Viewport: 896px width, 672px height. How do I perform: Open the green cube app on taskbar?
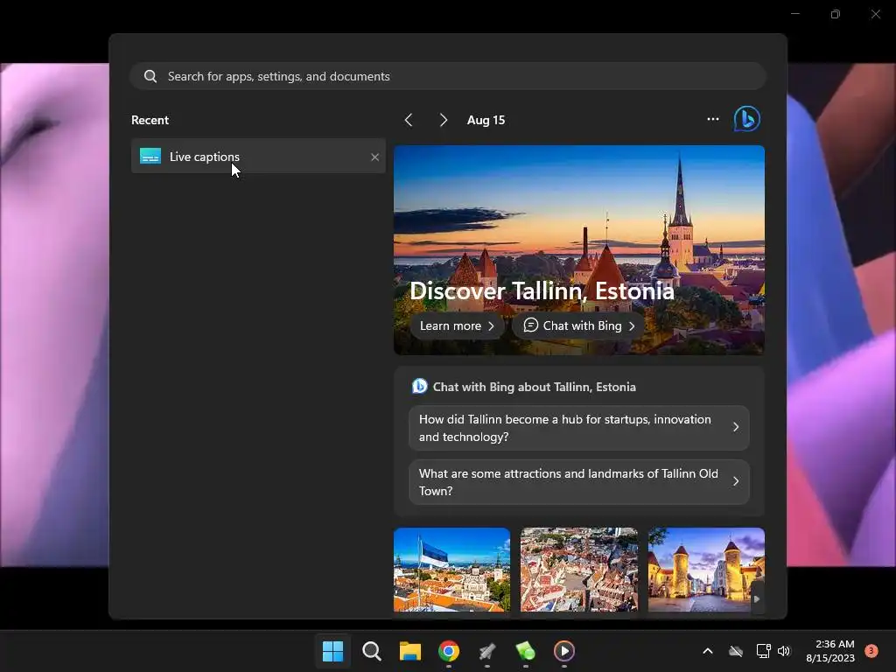(x=525, y=651)
